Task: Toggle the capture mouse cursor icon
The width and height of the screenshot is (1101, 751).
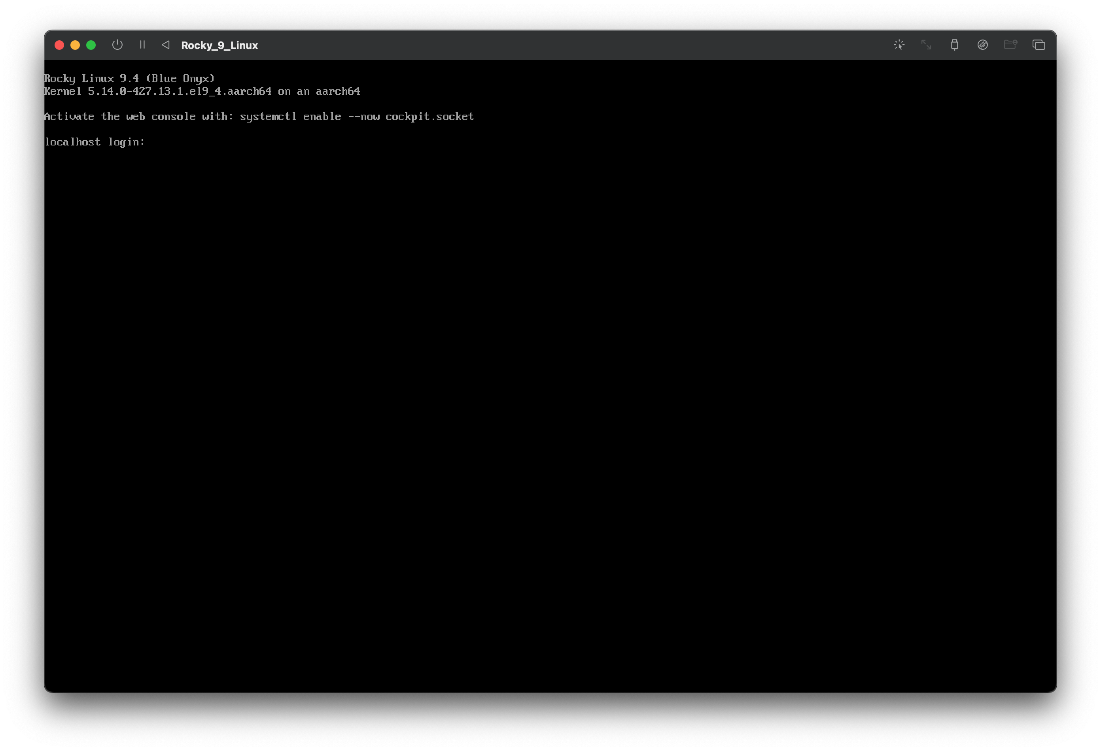Action: (x=899, y=45)
